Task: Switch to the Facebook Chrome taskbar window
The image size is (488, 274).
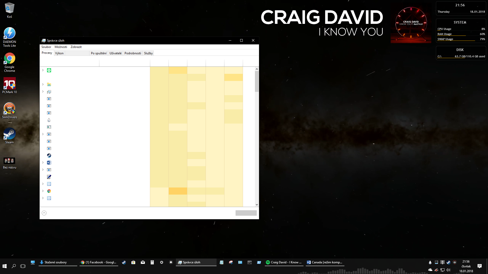Action: point(99,262)
